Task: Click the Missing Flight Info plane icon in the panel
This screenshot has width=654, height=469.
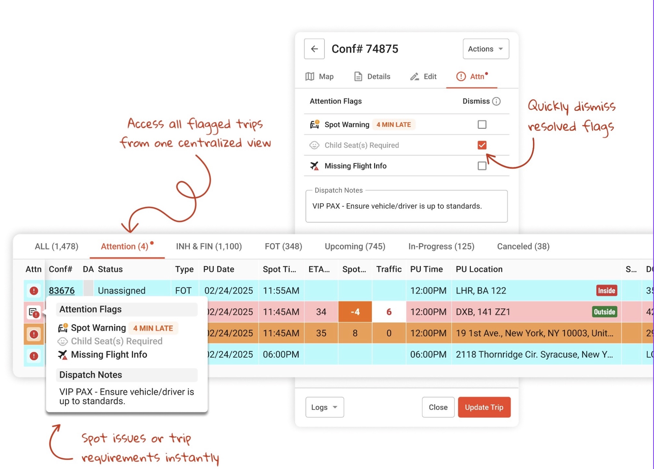Action: coord(314,166)
